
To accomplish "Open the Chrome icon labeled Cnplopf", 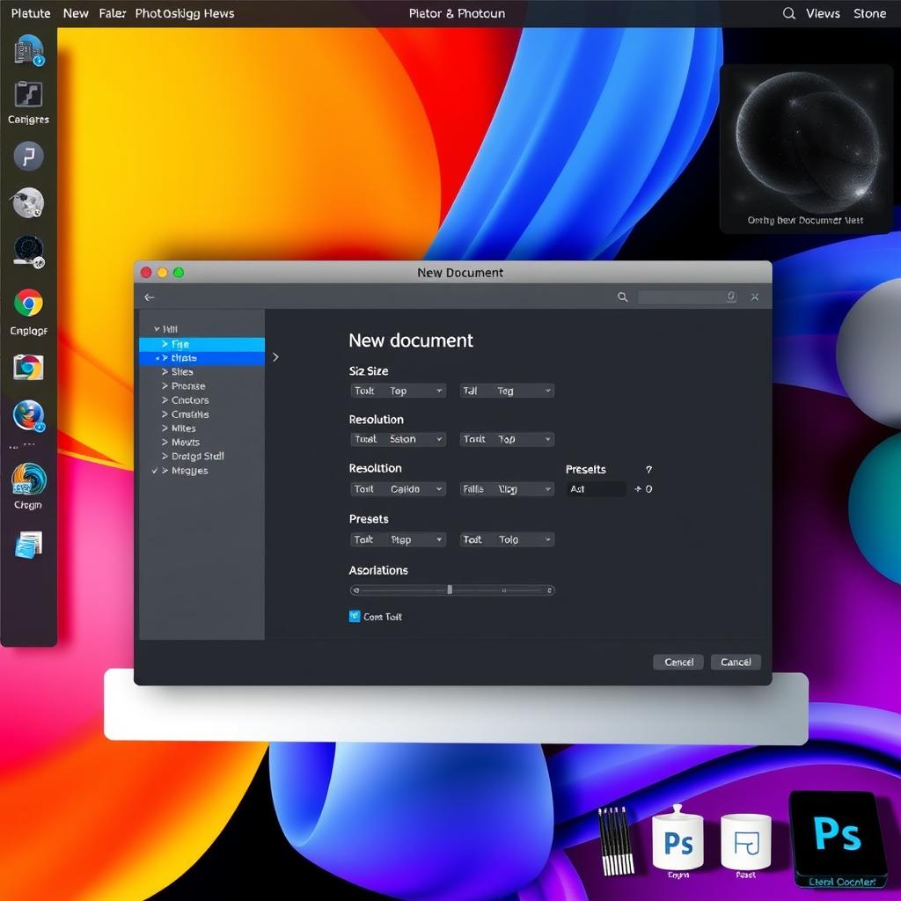I will [28, 303].
